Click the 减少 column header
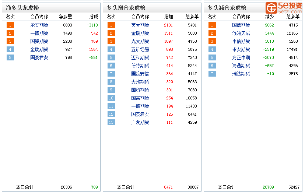This screenshot has width=305, height=193. (269, 17)
